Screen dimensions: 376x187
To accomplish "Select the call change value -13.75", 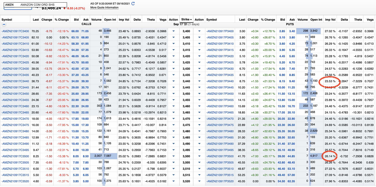I will (x=47, y=68).
